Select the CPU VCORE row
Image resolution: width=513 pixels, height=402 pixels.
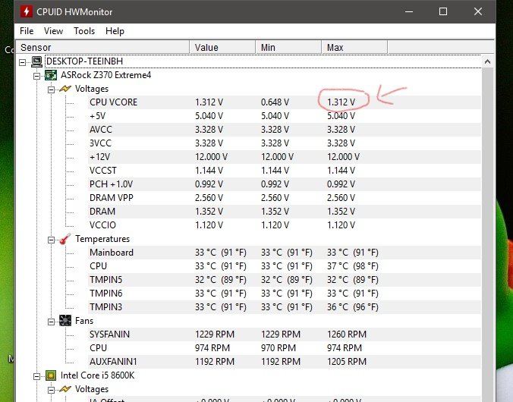click(x=284, y=102)
